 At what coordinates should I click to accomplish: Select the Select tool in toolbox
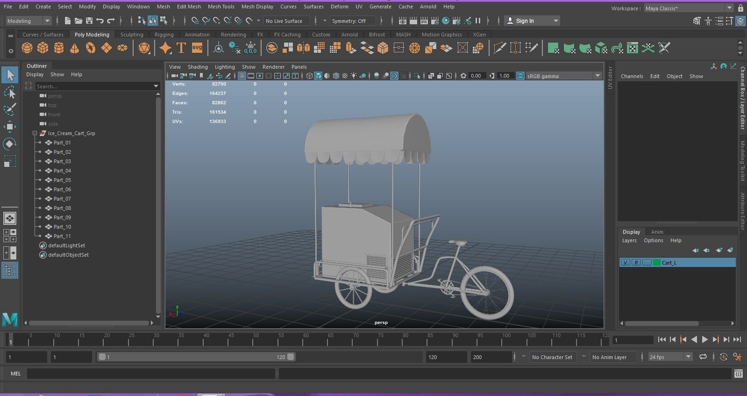[10, 75]
